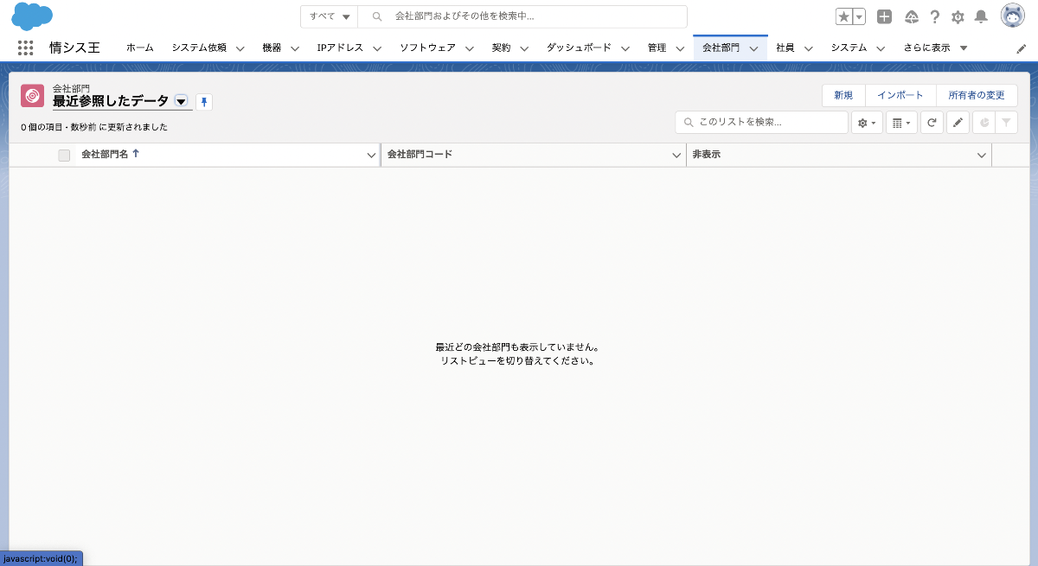Open the 社員 tab
This screenshot has height=566, width=1038.
pyautogui.click(x=785, y=48)
